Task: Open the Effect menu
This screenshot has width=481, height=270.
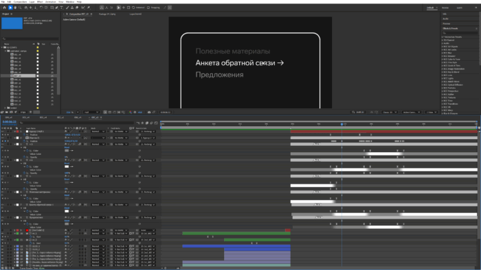Action: click(x=40, y=2)
